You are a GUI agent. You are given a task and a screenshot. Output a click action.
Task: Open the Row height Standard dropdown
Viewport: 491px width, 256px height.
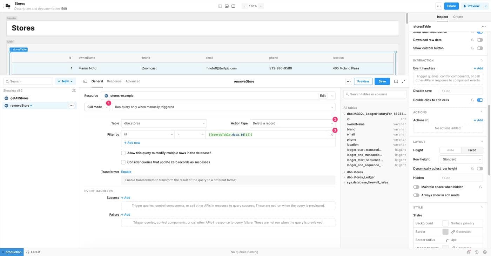pos(461,159)
